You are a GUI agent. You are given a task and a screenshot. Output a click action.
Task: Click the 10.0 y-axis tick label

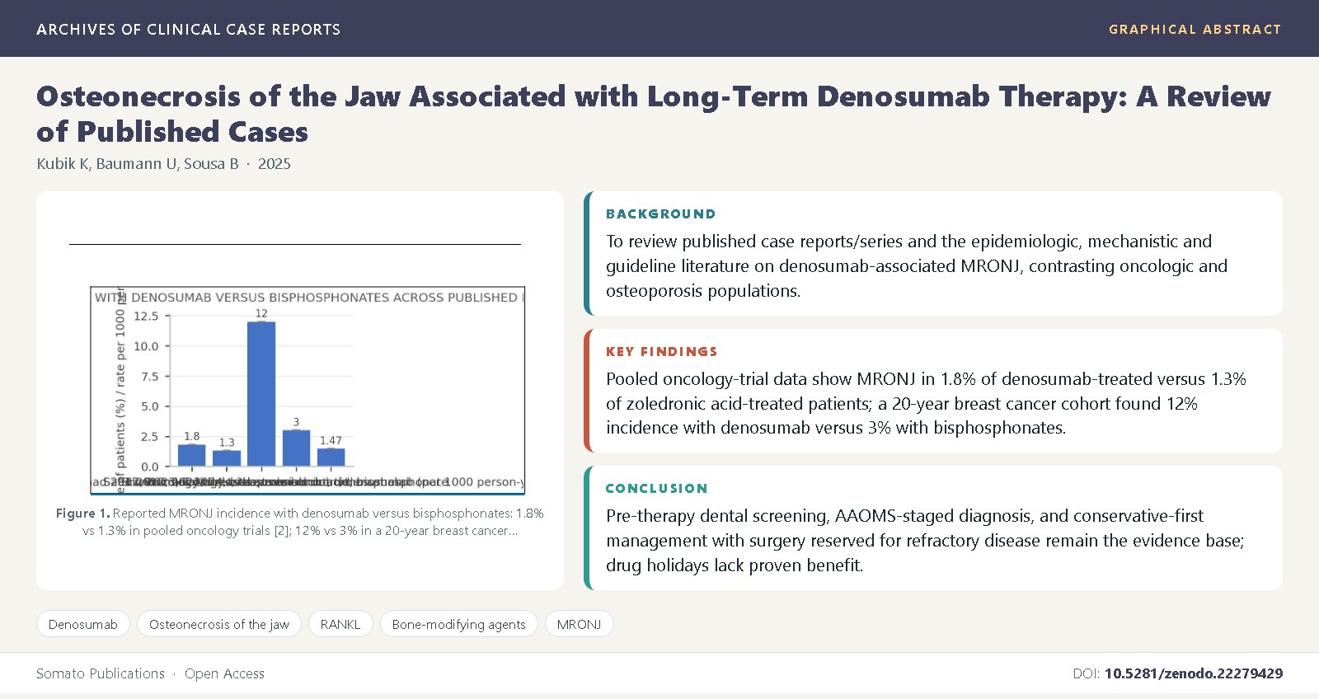tap(146, 346)
